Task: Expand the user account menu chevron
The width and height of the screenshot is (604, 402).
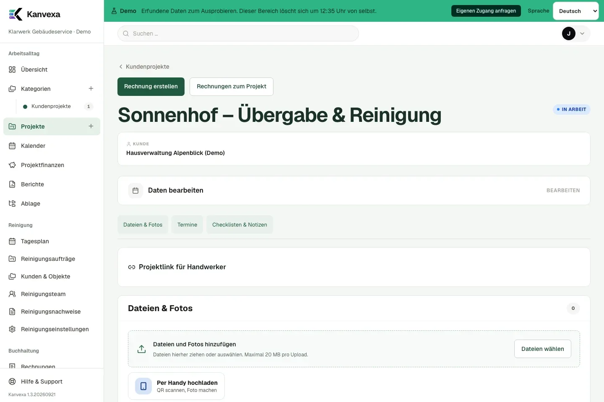Action: pyautogui.click(x=582, y=33)
